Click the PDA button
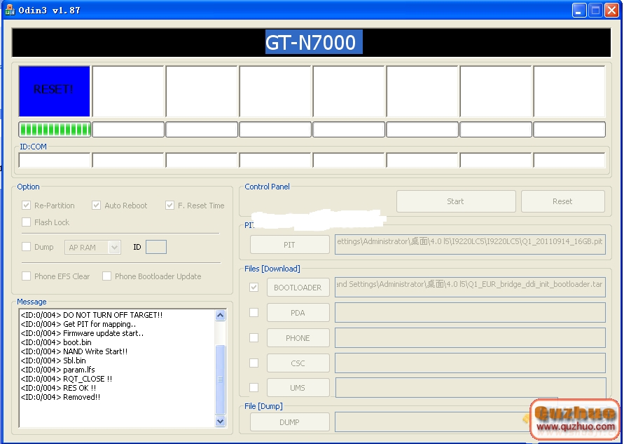This screenshot has height=444, width=624. 298,312
